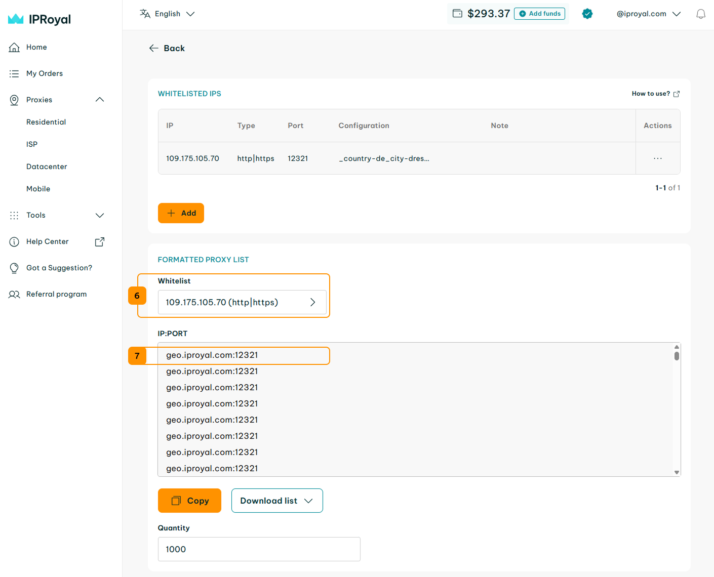The width and height of the screenshot is (714, 577).
Task: Select ISP proxies
Action: [x=32, y=144]
